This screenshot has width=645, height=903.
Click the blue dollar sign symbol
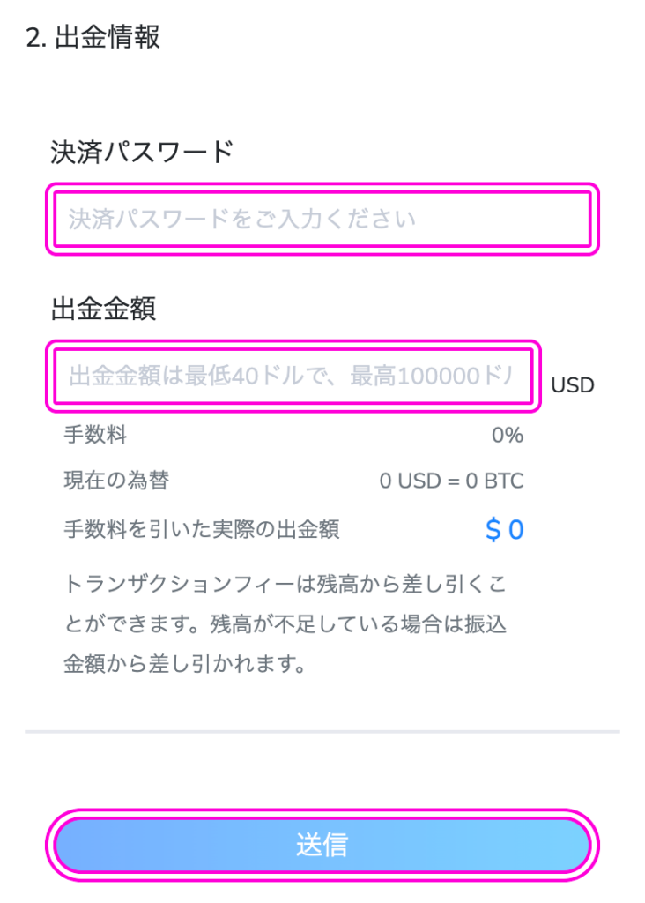[493, 530]
